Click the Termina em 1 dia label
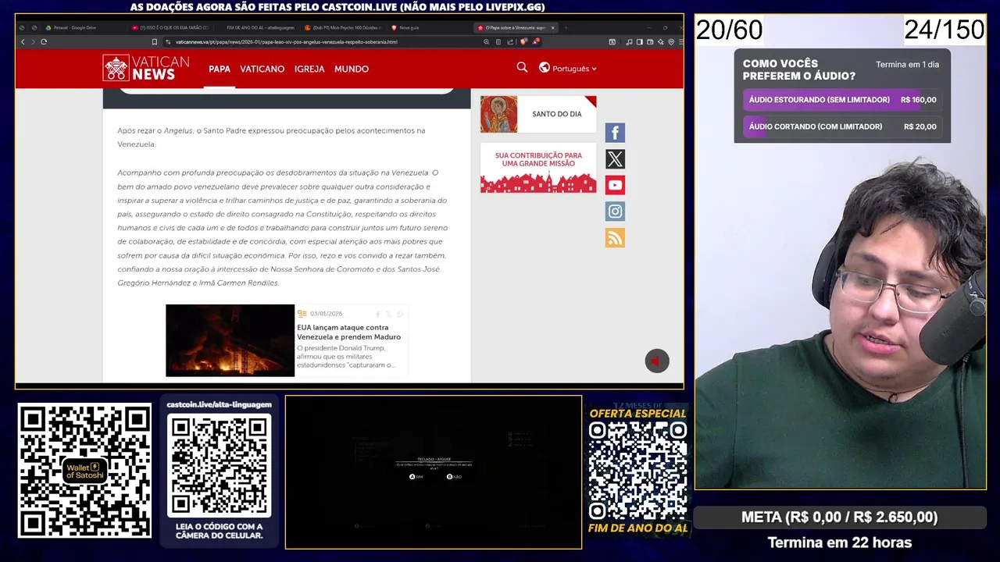Image resolution: width=1000 pixels, height=562 pixels. click(x=908, y=65)
